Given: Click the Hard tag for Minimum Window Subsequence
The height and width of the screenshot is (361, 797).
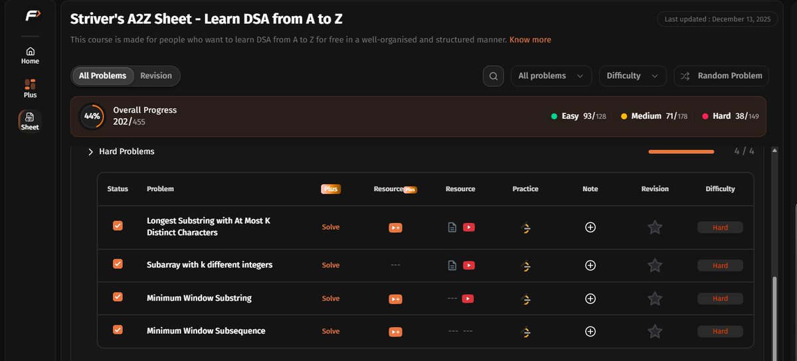Looking at the screenshot, I should pos(720,331).
